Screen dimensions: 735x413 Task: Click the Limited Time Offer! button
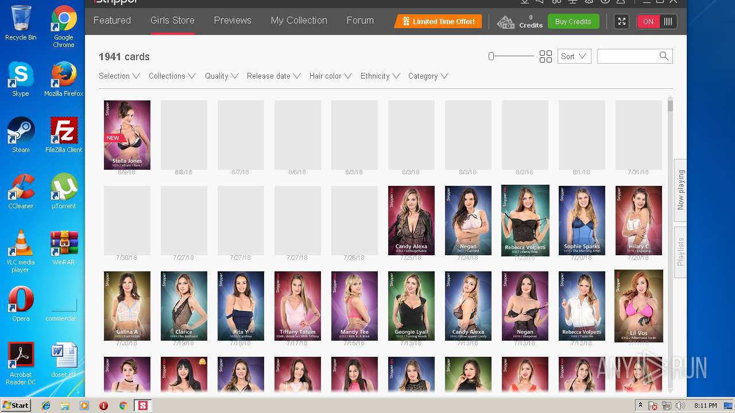pyautogui.click(x=438, y=22)
